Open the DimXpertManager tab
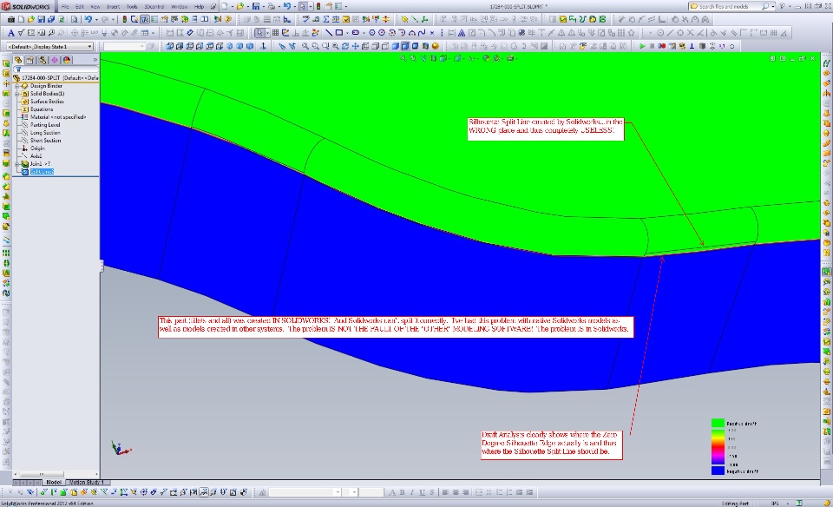Image resolution: width=833 pixels, height=507 pixels. tap(55, 60)
